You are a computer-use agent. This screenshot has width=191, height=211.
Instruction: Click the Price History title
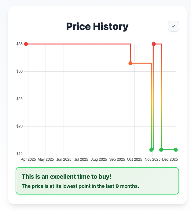(x=97, y=27)
